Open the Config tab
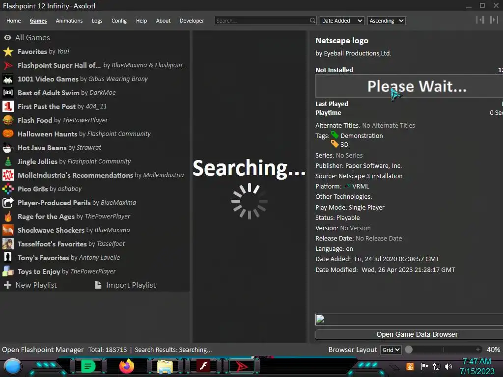503x377 pixels. pos(119,21)
